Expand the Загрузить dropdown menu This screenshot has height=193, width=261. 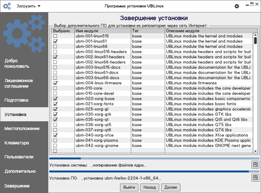[29, 6]
